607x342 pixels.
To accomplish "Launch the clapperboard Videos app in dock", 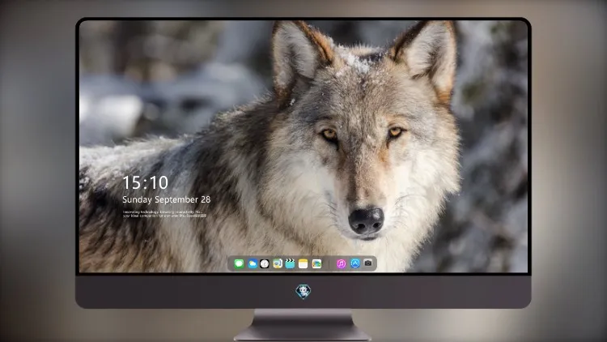I will [x=290, y=264].
